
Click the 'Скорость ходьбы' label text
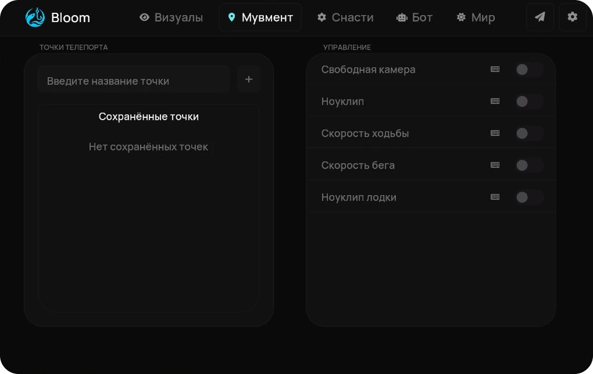pos(365,134)
